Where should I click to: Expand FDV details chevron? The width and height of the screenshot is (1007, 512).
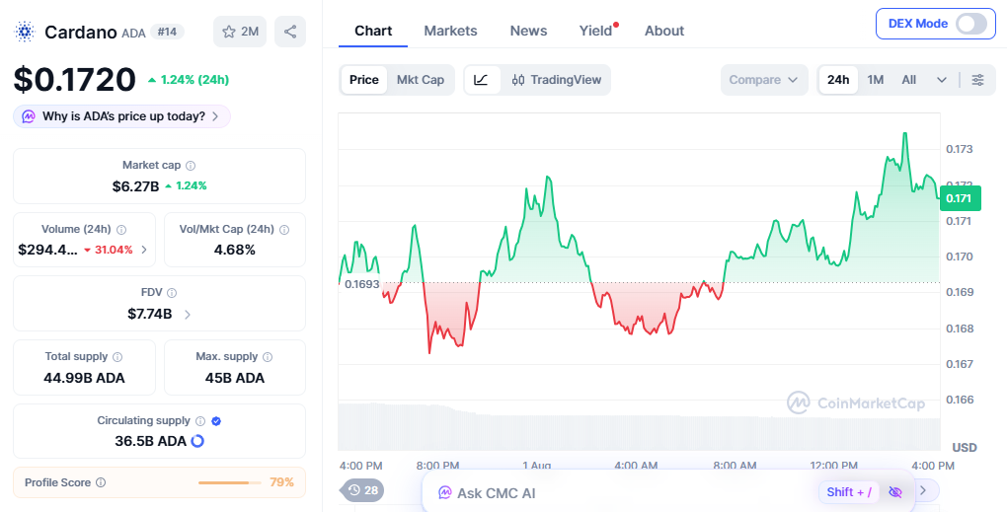click(188, 315)
